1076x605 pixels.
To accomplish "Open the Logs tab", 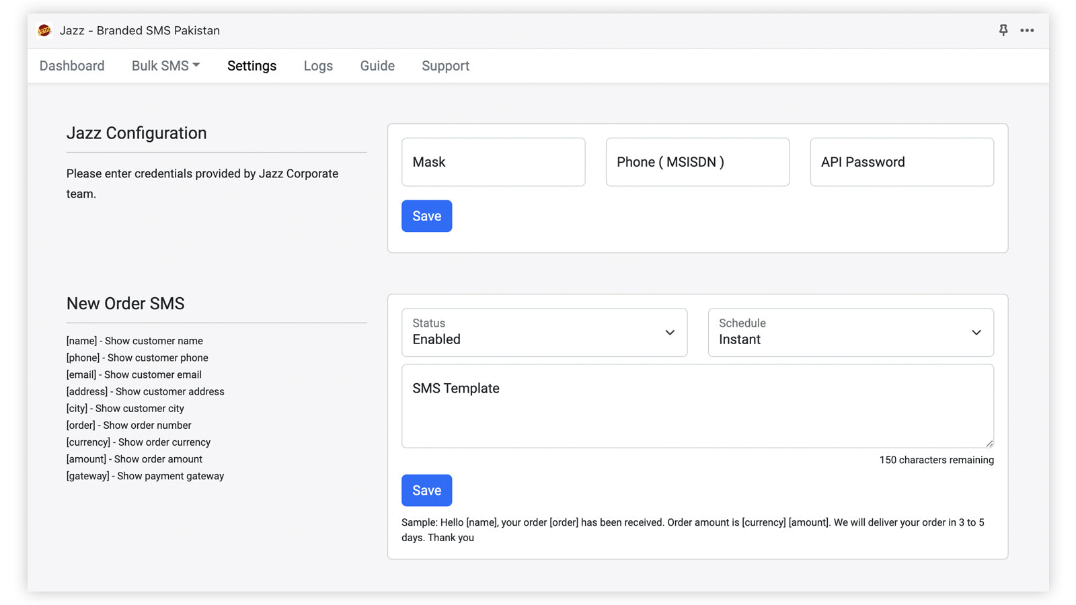I will coord(318,66).
